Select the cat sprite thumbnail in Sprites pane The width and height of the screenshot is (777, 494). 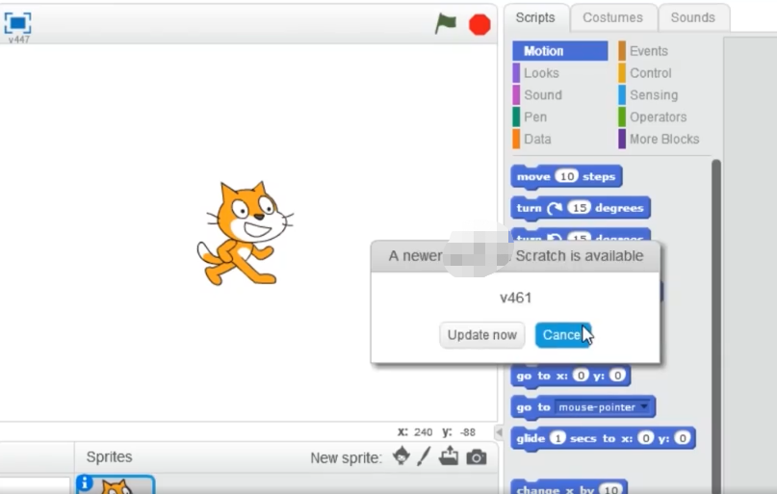[x=115, y=484]
